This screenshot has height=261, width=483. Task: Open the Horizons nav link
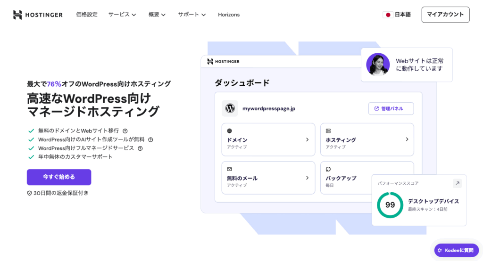(229, 15)
